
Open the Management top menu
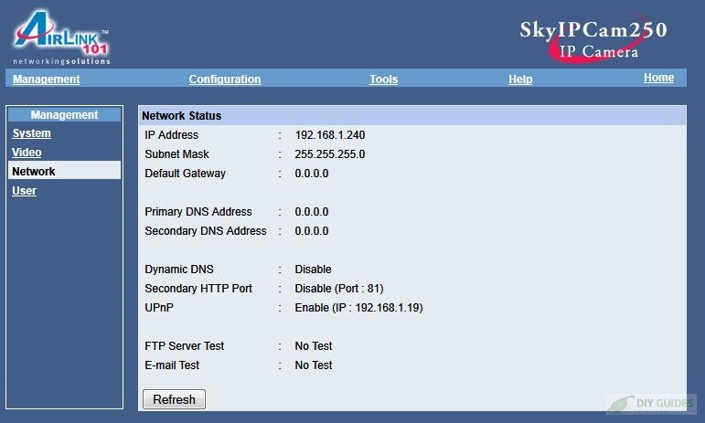[x=46, y=79]
